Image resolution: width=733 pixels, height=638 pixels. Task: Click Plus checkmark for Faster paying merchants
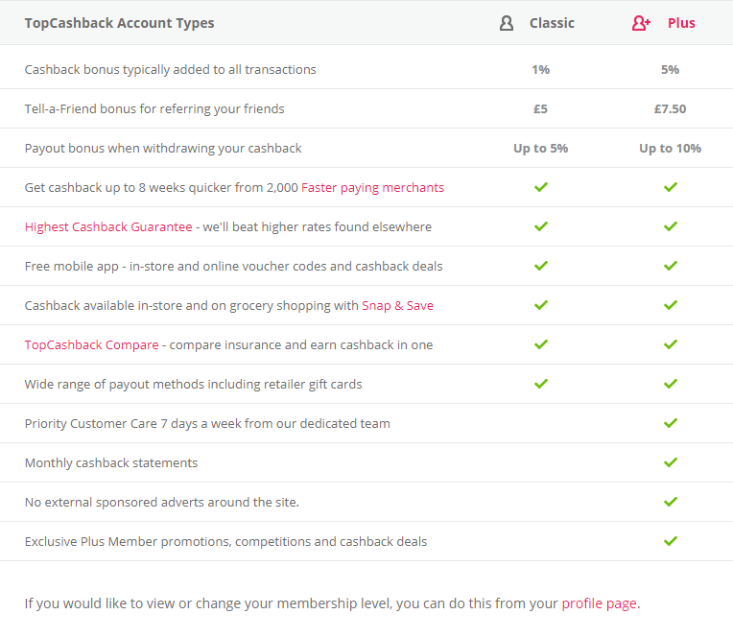pyautogui.click(x=671, y=187)
